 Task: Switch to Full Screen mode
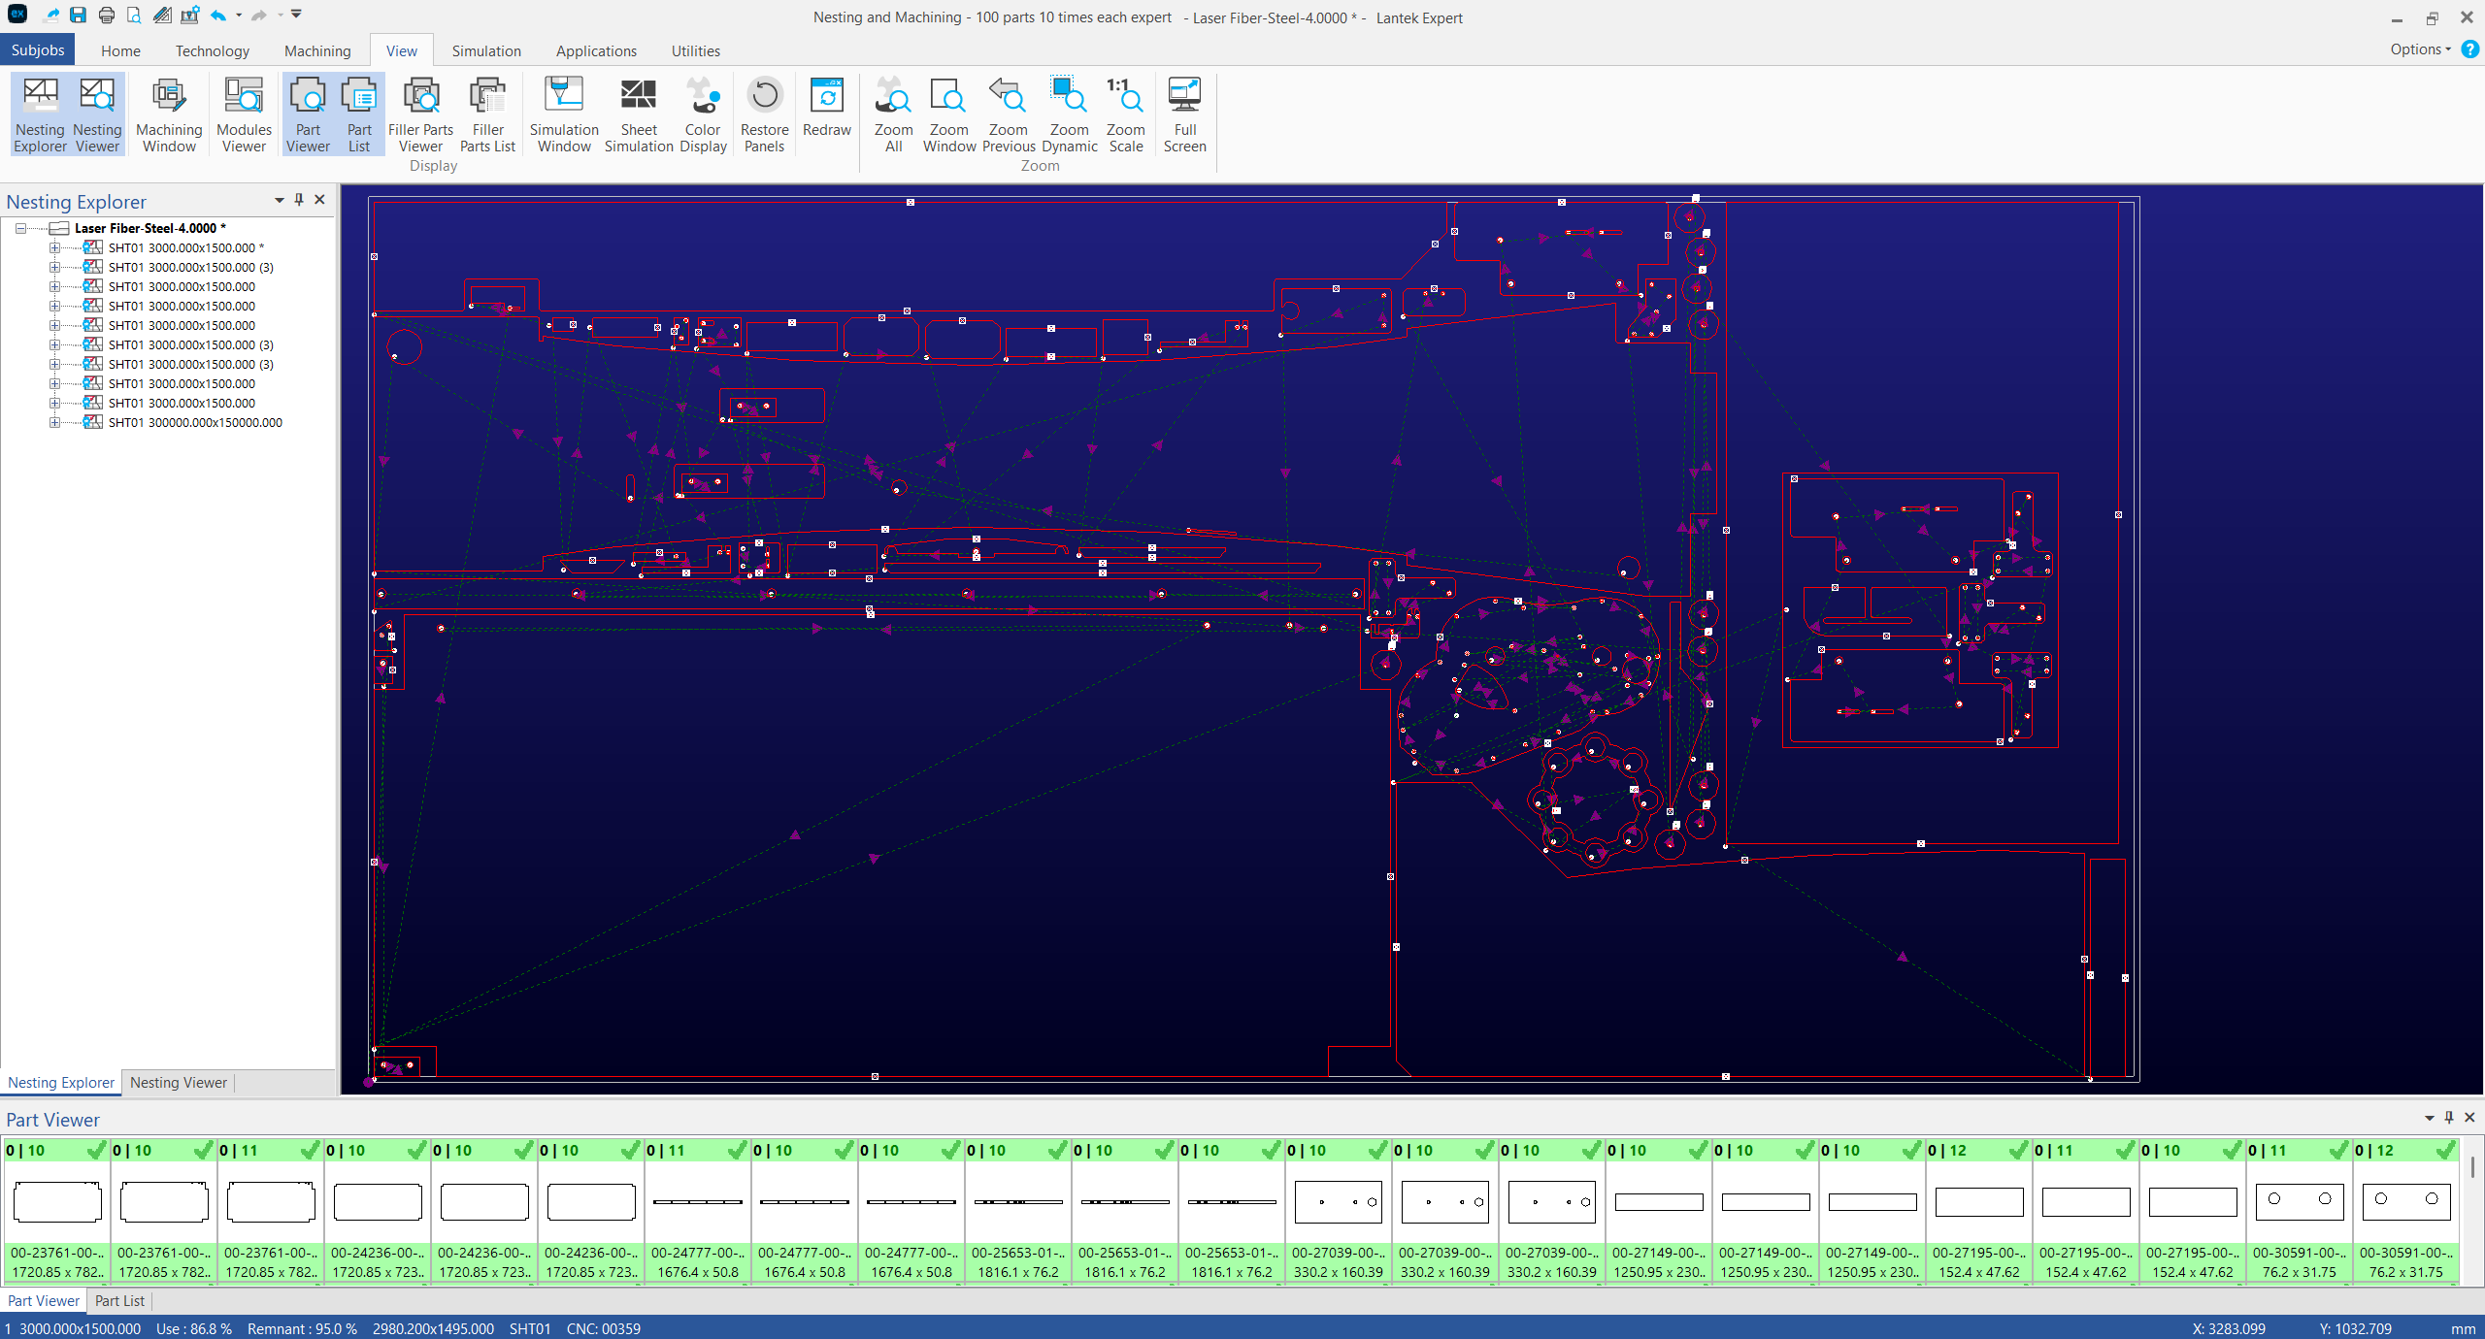1184,114
